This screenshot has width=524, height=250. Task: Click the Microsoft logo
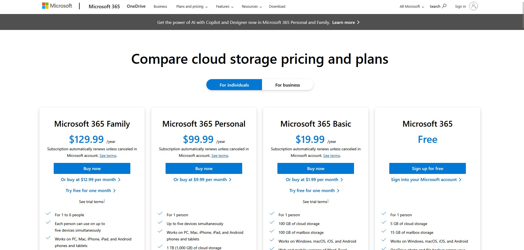click(57, 6)
